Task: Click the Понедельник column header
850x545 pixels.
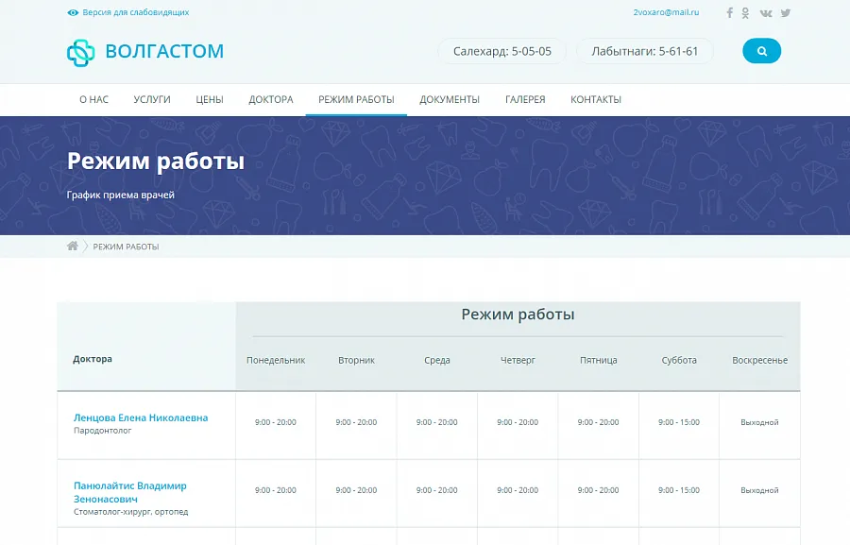Action: [276, 360]
